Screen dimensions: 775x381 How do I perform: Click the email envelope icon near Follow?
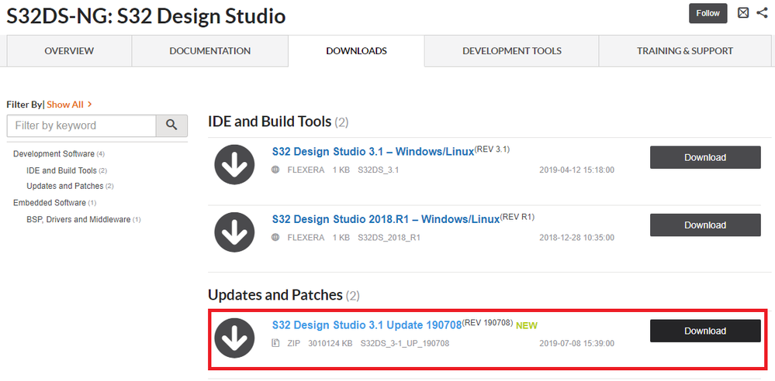click(x=743, y=13)
